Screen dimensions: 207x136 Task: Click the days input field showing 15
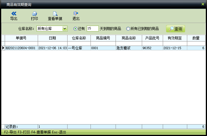pyautogui.click(x=93, y=29)
